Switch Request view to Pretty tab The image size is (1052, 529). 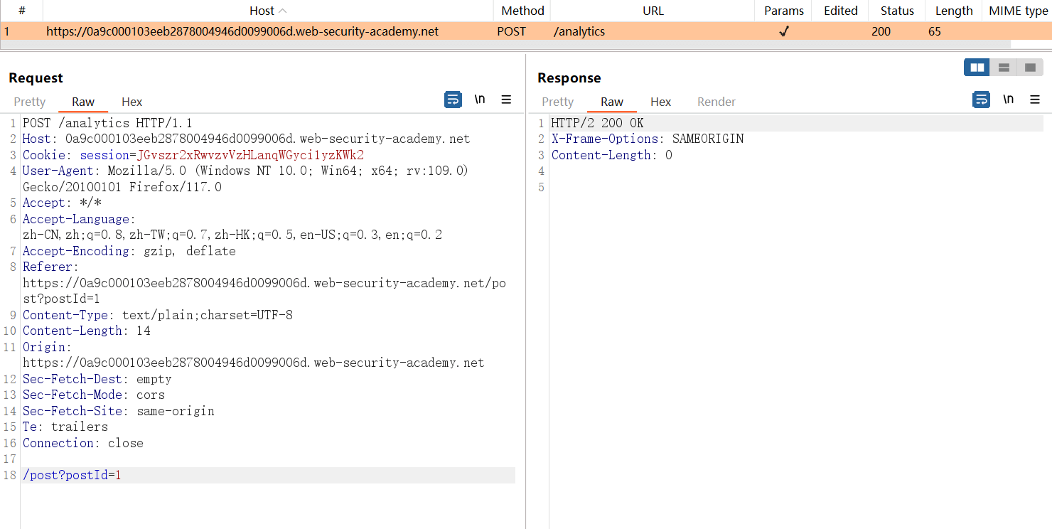point(30,102)
